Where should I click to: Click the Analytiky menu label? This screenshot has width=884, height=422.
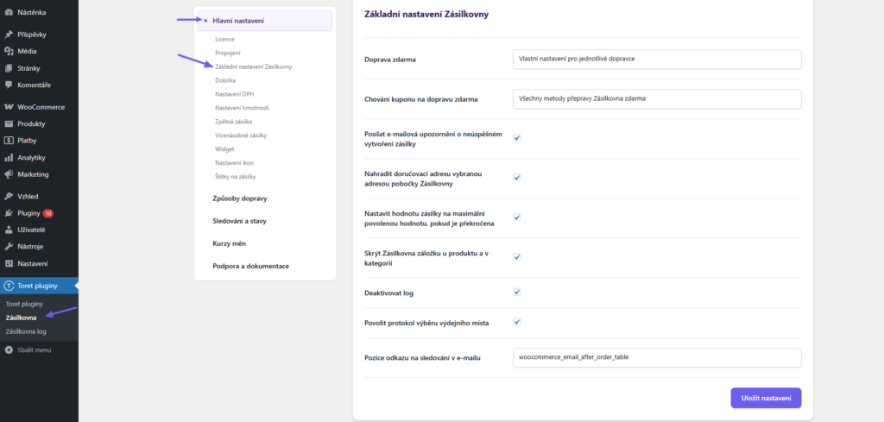pos(31,158)
